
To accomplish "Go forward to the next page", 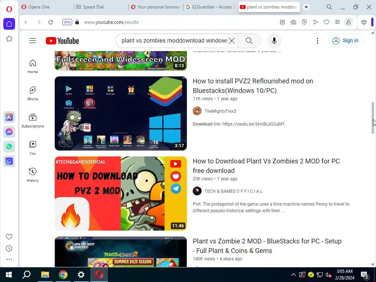I will (x=39, y=22).
